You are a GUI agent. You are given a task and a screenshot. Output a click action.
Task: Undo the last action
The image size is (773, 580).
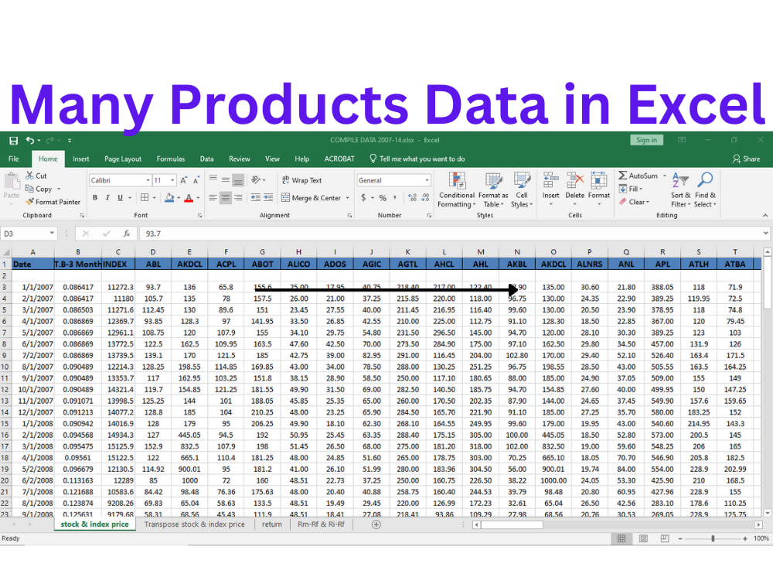click(x=30, y=141)
